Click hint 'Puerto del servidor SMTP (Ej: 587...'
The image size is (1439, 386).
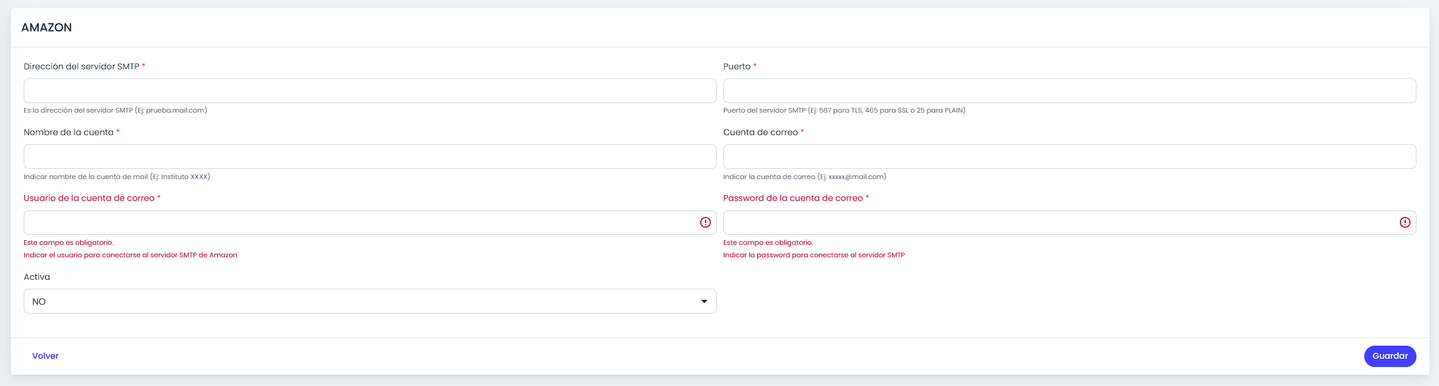coord(844,110)
